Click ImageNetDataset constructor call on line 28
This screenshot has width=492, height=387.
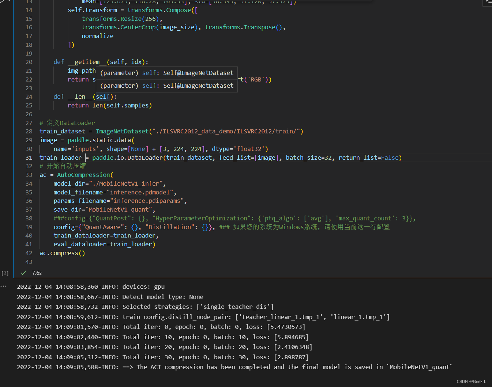122,131
